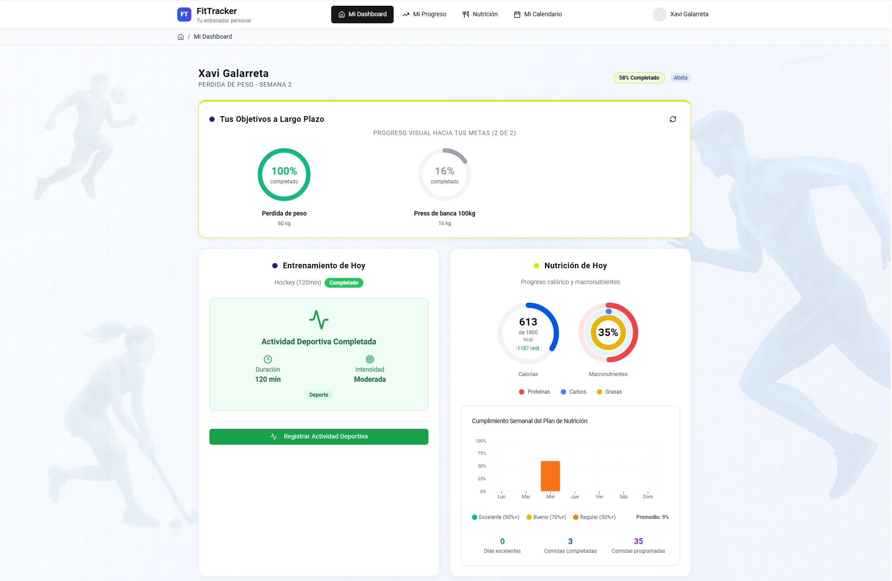Click the home breadcrumb icon
892x581 pixels.
(180, 37)
